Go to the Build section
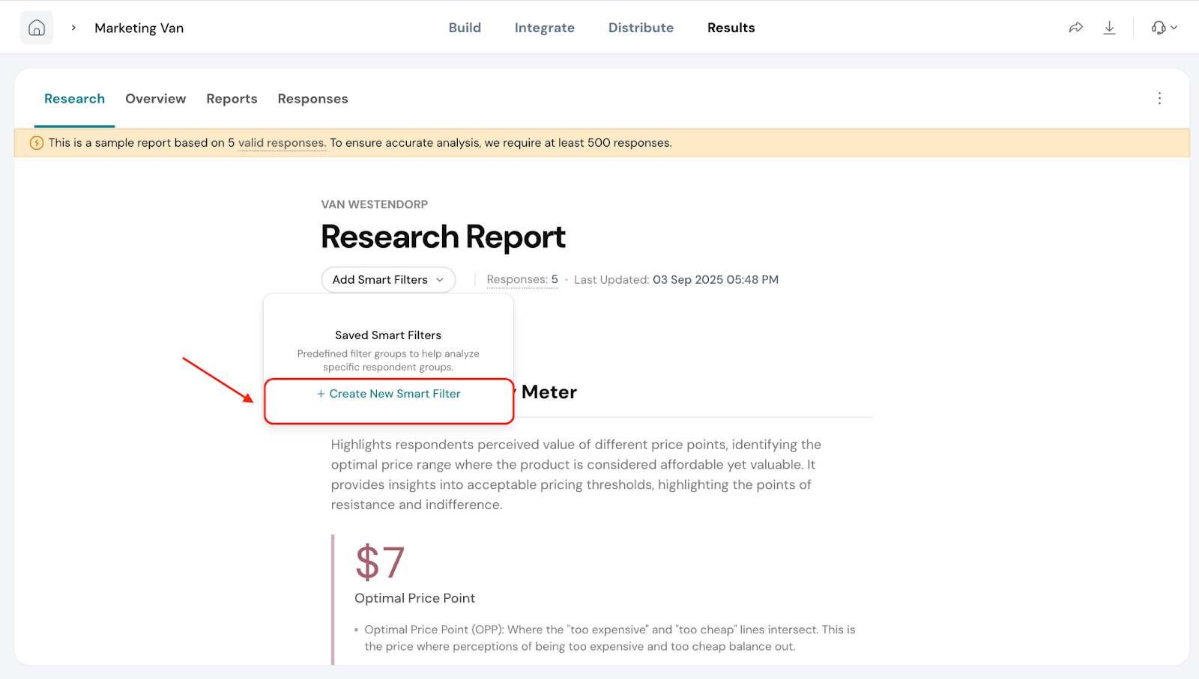This screenshot has height=679, width=1199. pyautogui.click(x=465, y=28)
